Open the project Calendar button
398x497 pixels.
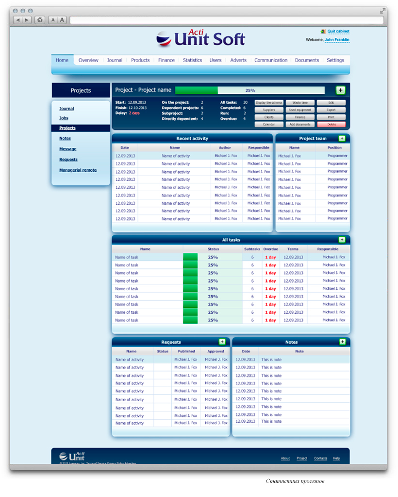(x=269, y=124)
